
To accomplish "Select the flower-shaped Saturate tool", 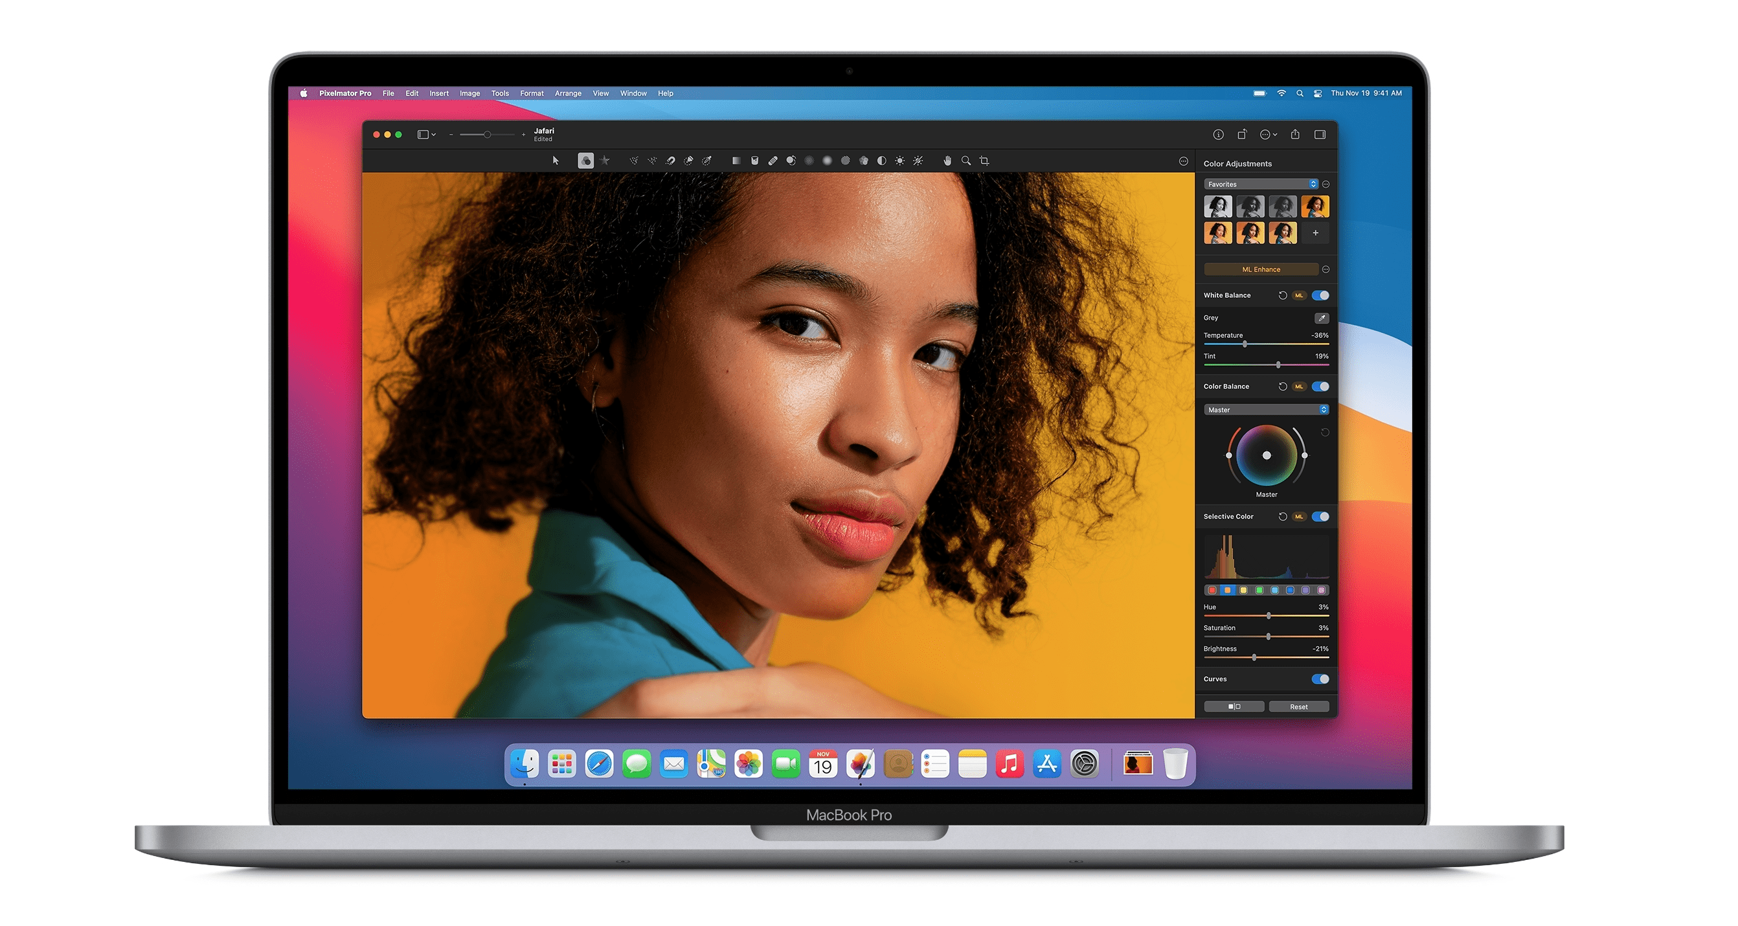I will pyautogui.click(x=864, y=161).
